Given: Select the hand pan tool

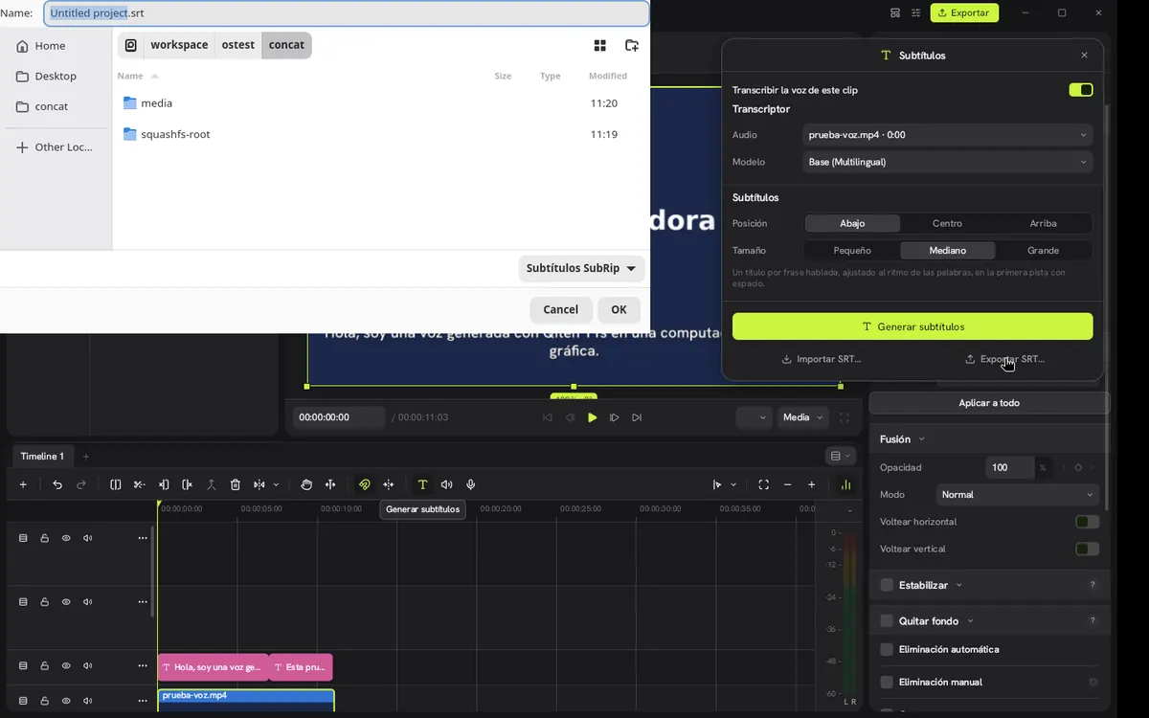Looking at the screenshot, I should coord(306,484).
